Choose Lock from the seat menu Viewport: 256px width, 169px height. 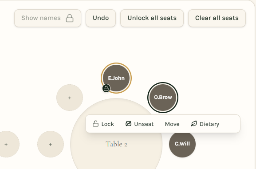(x=103, y=124)
